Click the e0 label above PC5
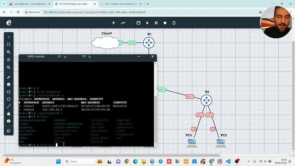The width and height of the screenshot is (295, 166). tap(213, 129)
